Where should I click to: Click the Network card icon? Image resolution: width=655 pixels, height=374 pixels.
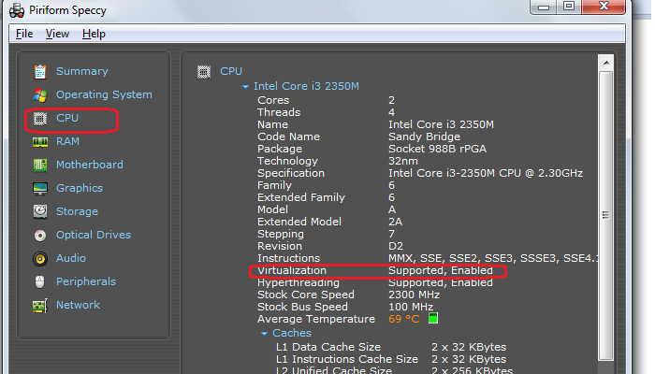(x=40, y=306)
